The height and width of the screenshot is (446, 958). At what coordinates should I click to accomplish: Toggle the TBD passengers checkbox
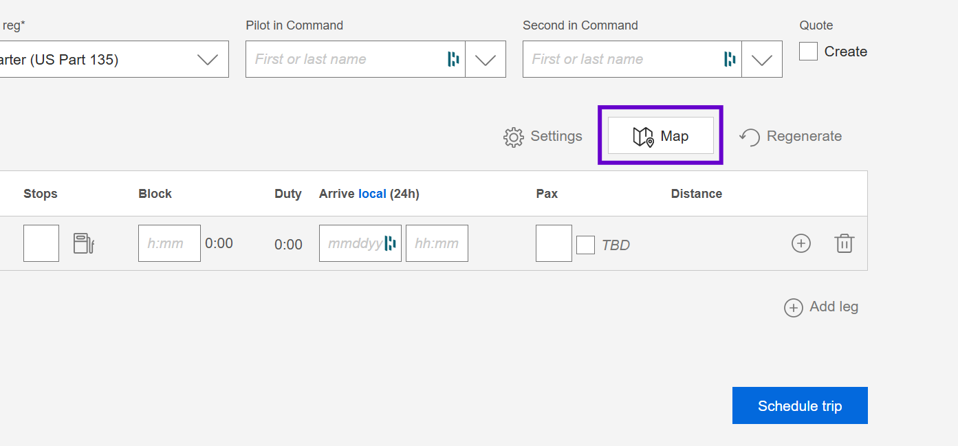pyautogui.click(x=585, y=245)
